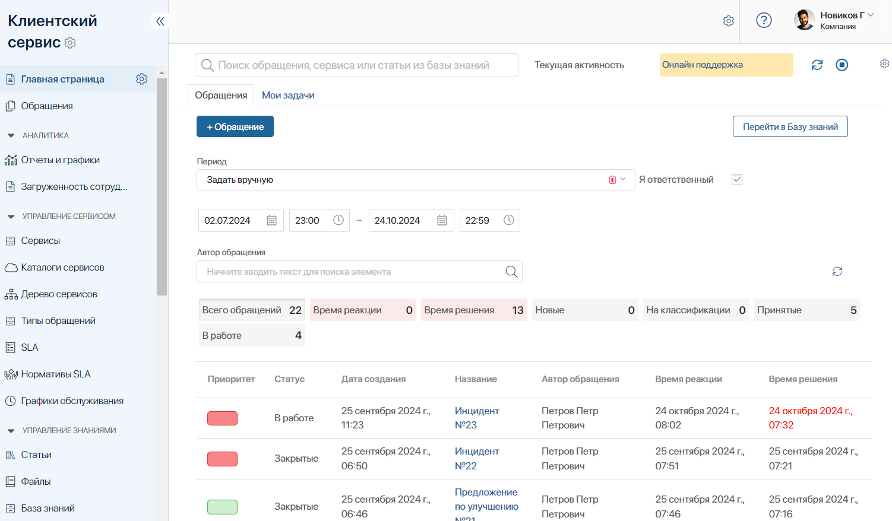Screen dimensions: 892x521
Task: Open calendar picker for start date 02.07.2024
Action: (x=271, y=221)
